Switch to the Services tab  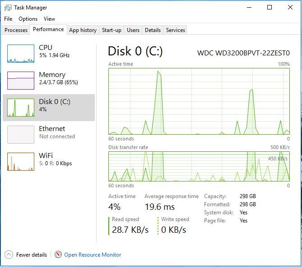pyautogui.click(x=175, y=30)
